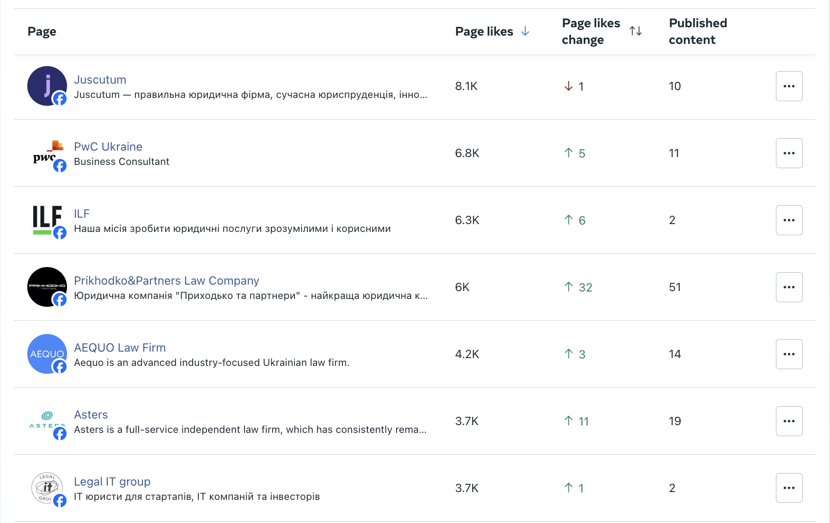The height and width of the screenshot is (523, 830).
Task: Click Asters' up 11 change
Action: tap(576, 421)
